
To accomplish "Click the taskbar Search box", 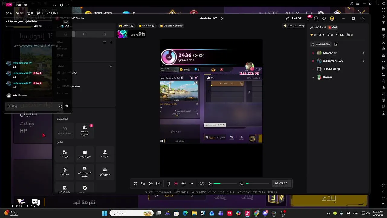I will pos(131,213).
